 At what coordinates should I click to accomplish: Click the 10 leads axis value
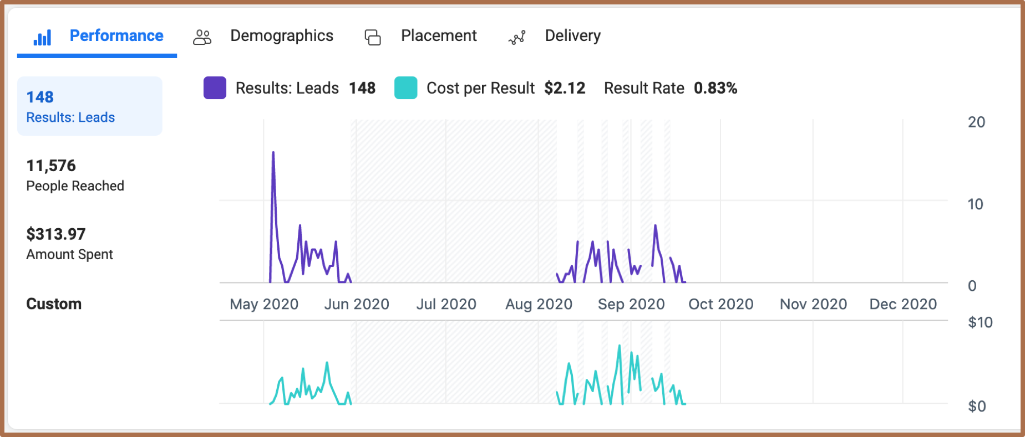975,204
